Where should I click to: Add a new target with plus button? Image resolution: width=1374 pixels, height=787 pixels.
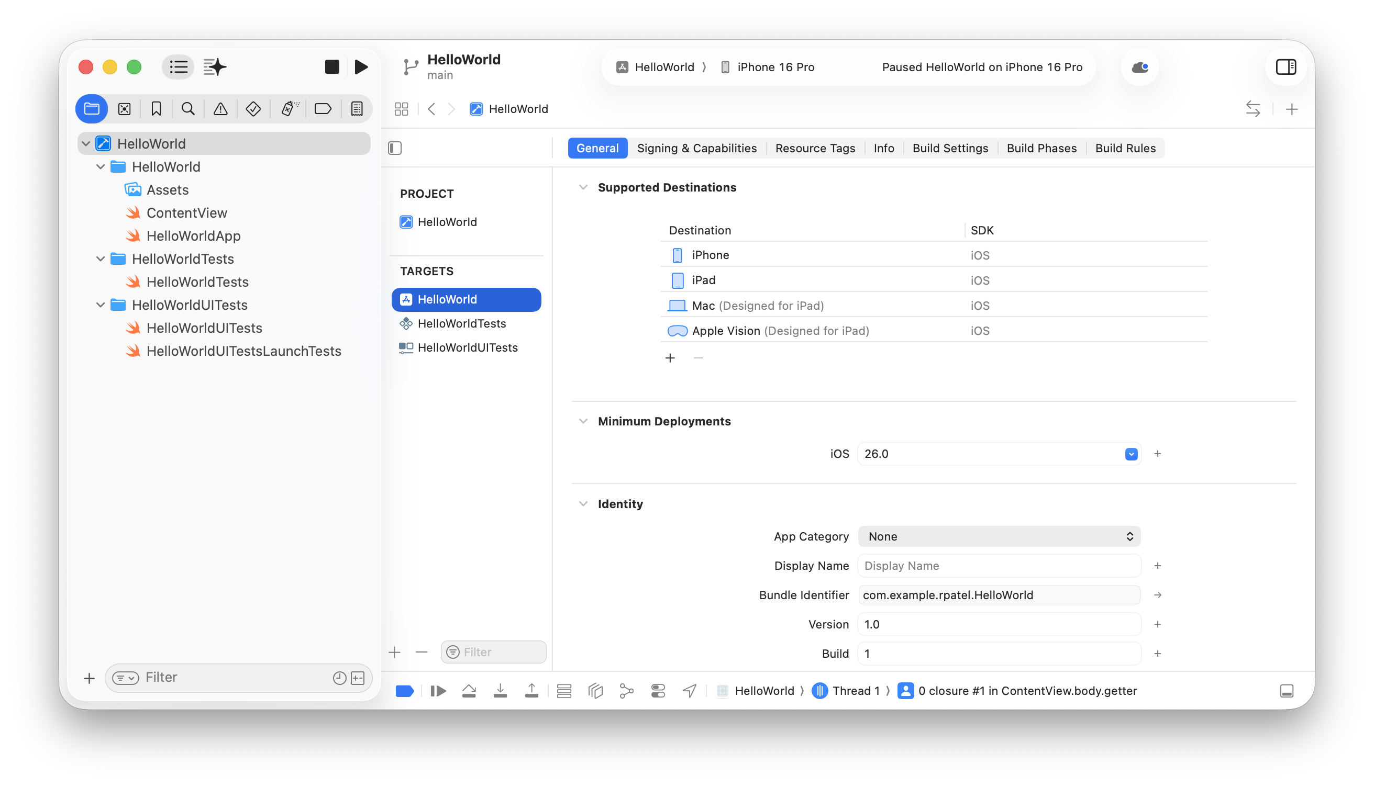tap(394, 653)
